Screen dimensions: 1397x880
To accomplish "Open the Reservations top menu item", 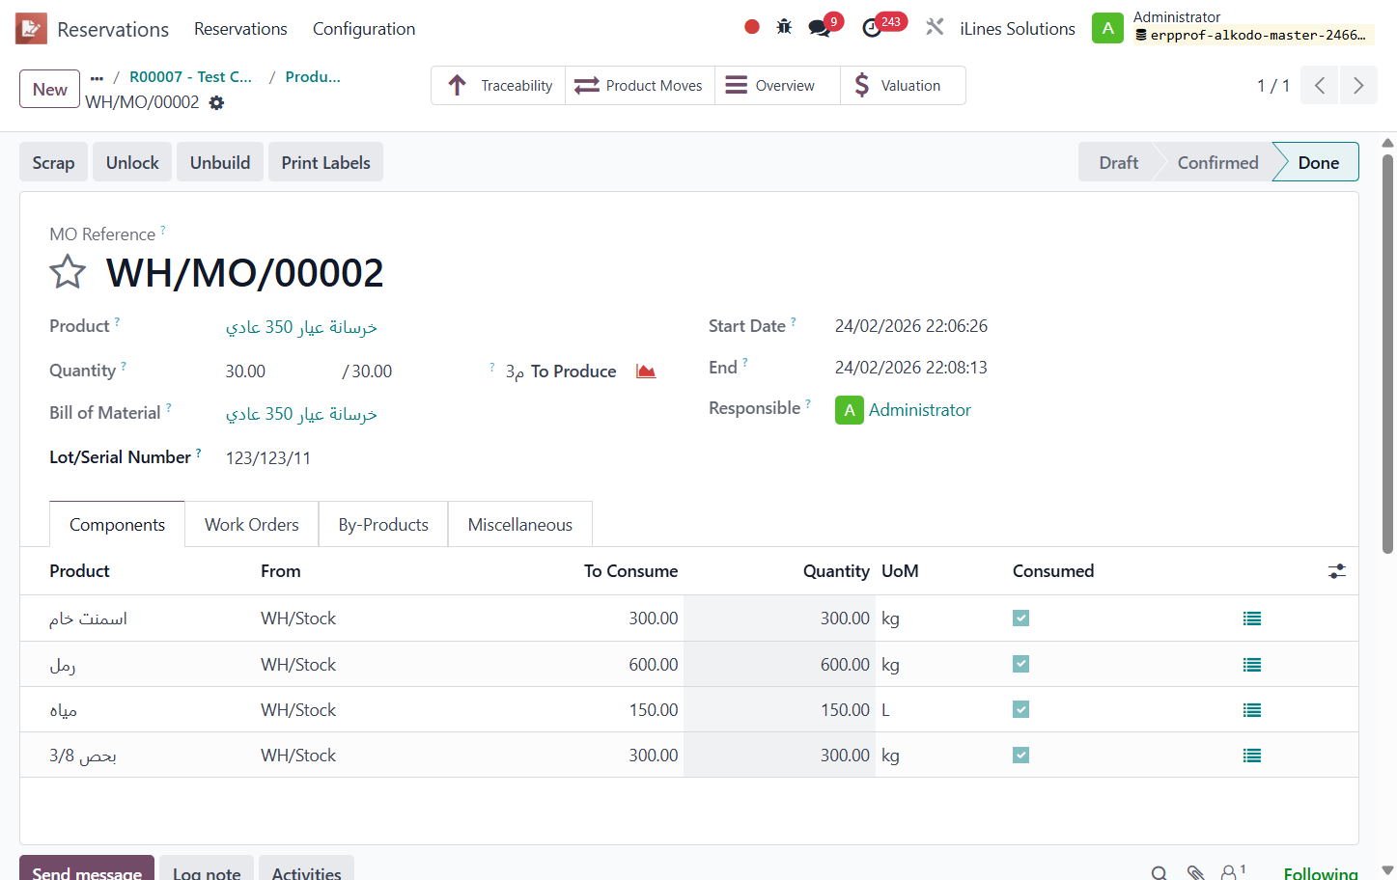I will coord(240,29).
